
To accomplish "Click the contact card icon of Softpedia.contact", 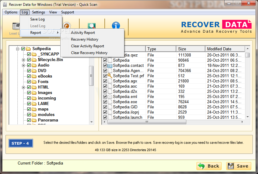I will coord(110,66).
